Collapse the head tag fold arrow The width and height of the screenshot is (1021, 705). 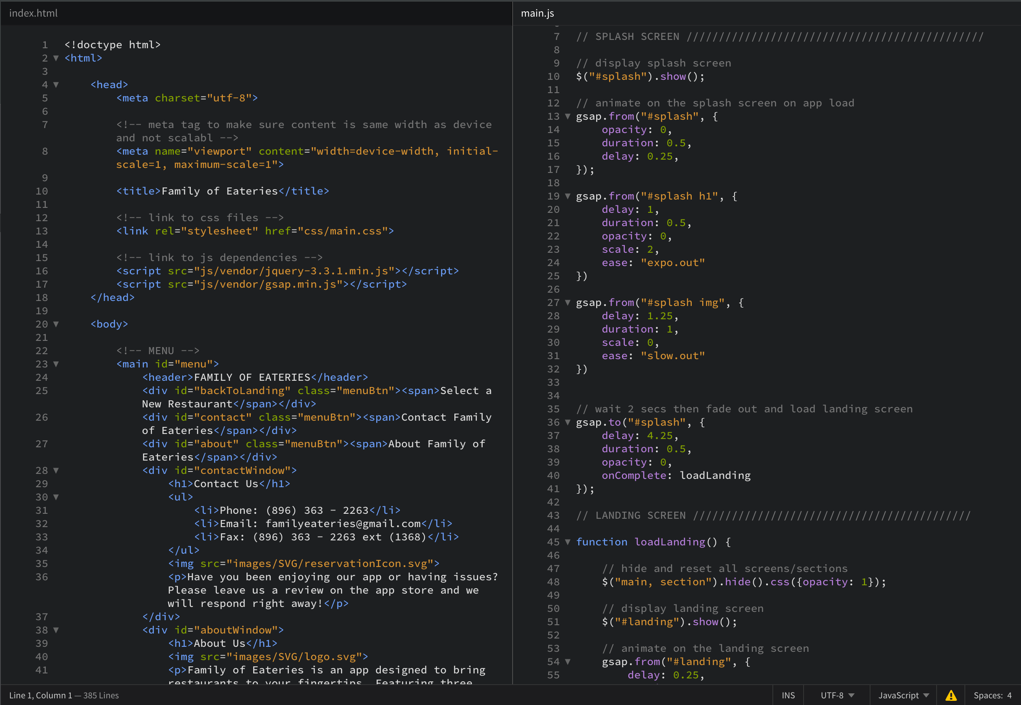[x=56, y=84]
